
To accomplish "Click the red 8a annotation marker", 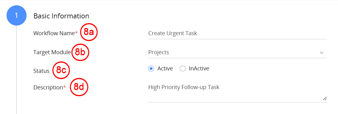I will pos(89,32).
